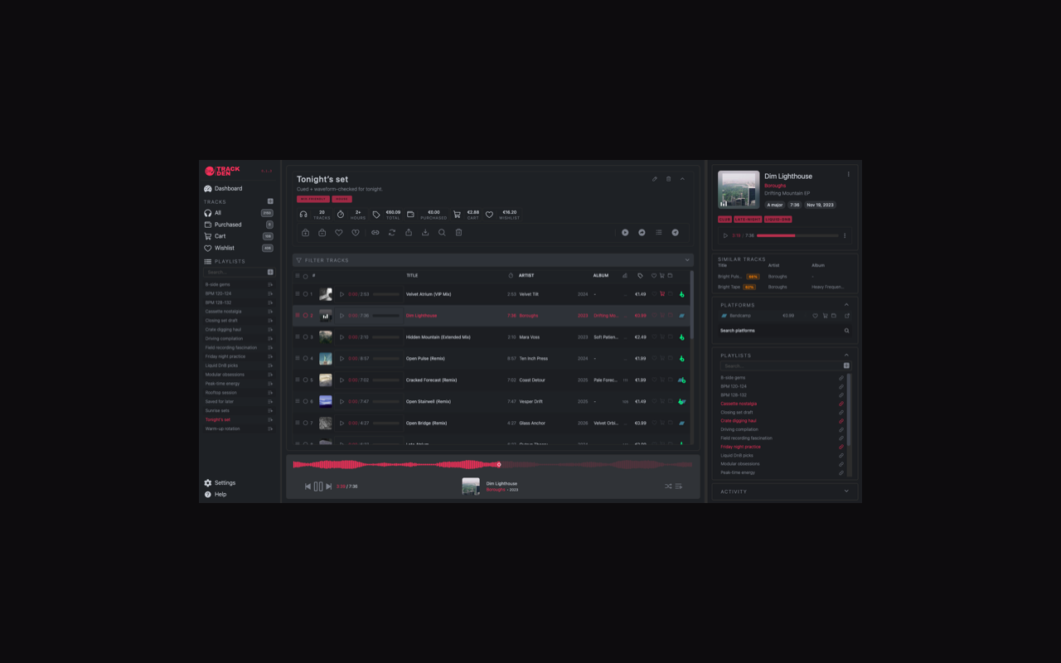Select track 4 Open Pulse circle checkbox

pyautogui.click(x=305, y=359)
